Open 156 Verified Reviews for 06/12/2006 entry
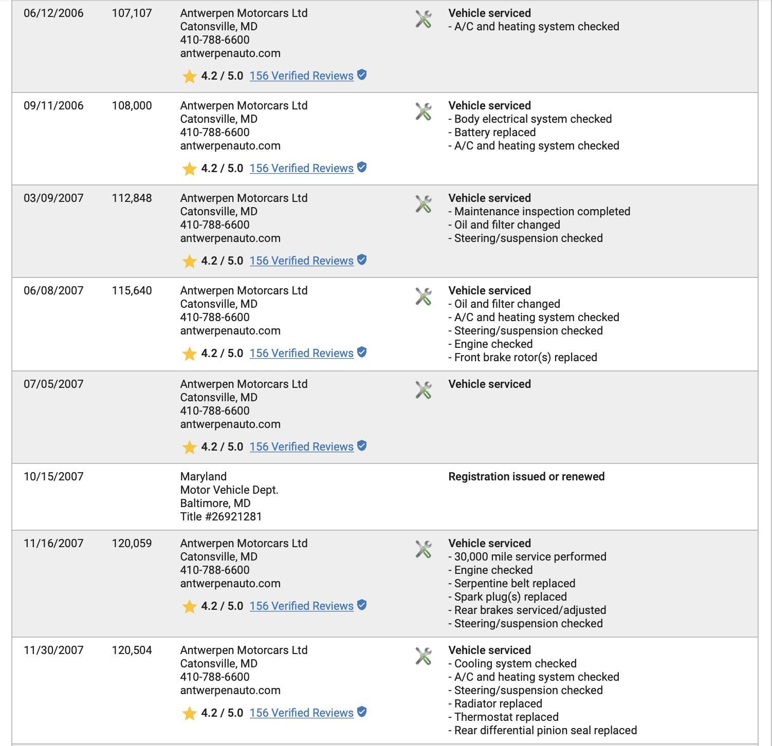The width and height of the screenshot is (772, 746). coord(302,76)
